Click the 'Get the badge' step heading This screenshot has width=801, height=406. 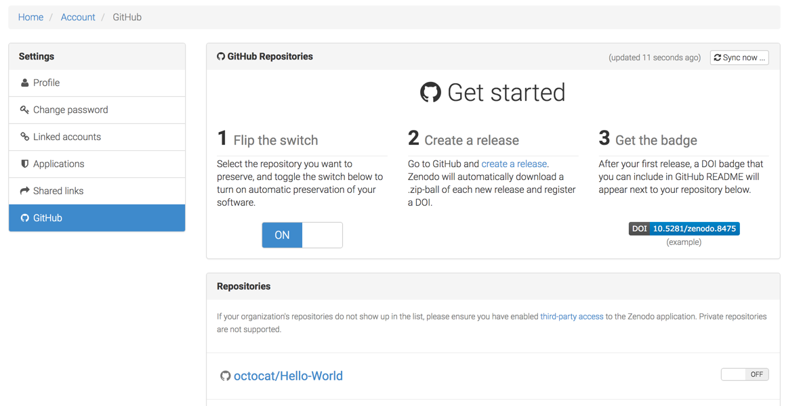coord(656,140)
